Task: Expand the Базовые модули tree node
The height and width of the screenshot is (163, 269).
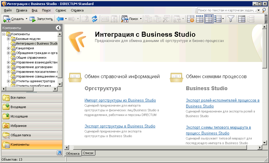Action: point(9,39)
